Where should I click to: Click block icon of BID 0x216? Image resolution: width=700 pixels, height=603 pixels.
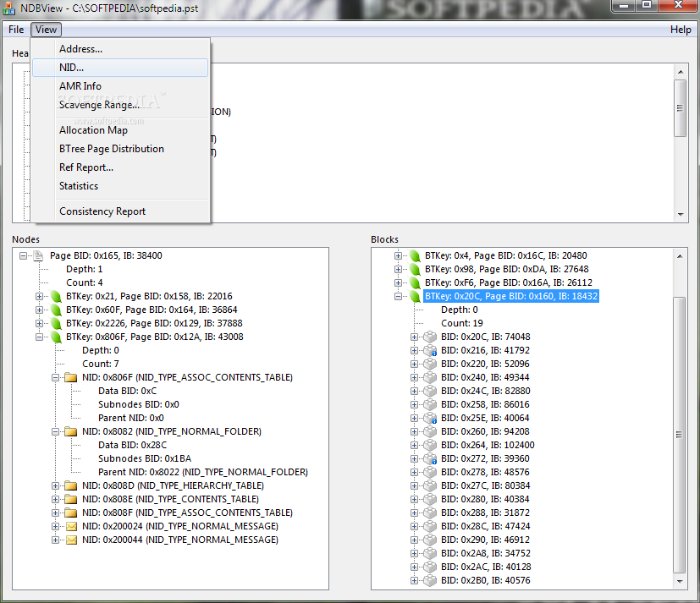coord(430,351)
